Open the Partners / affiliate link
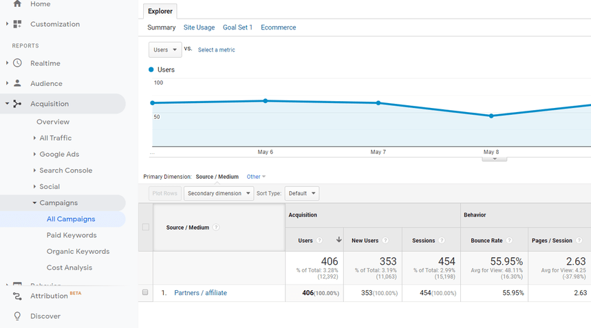This screenshot has width=591, height=328. pyautogui.click(x=200, y=293)
